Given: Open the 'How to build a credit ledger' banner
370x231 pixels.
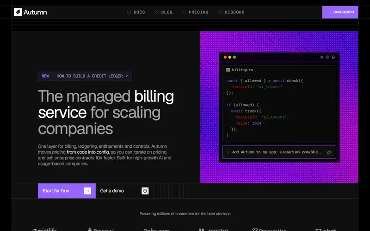Looking at the screenshot, I should [85, 76].
